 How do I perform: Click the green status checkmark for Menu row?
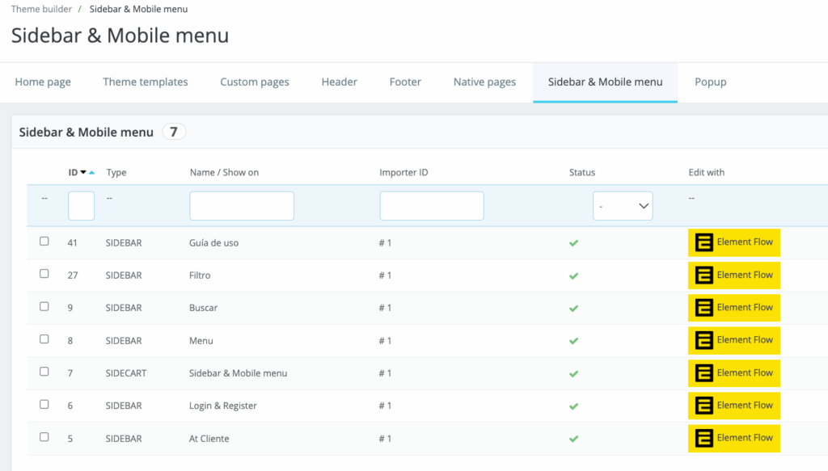573,341
